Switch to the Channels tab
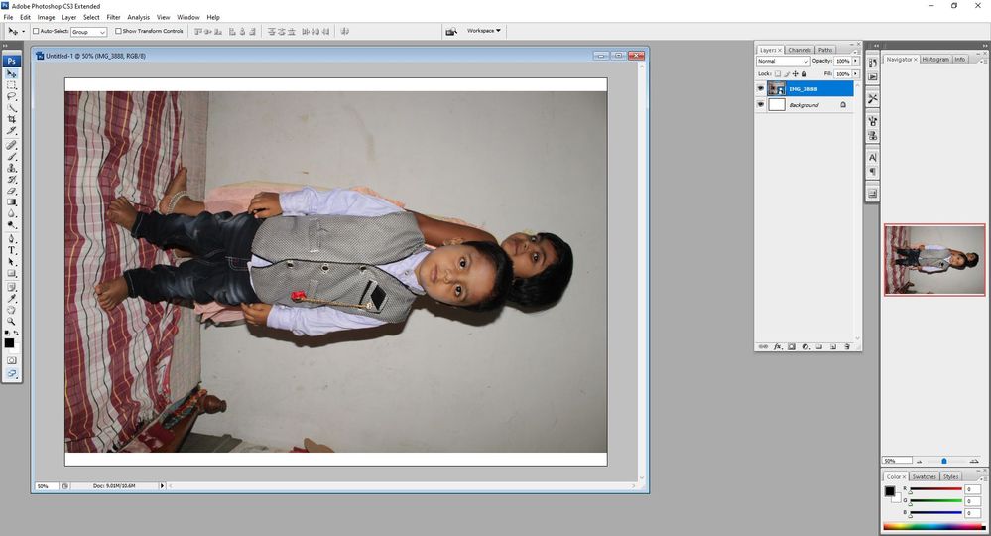Viewport: 991px width, 536px height. click(x=799, y=50)
